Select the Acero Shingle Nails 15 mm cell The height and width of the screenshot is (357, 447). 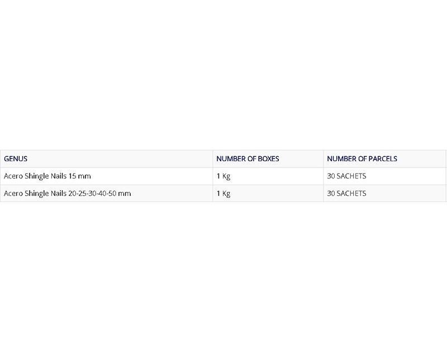pos(106,176)
